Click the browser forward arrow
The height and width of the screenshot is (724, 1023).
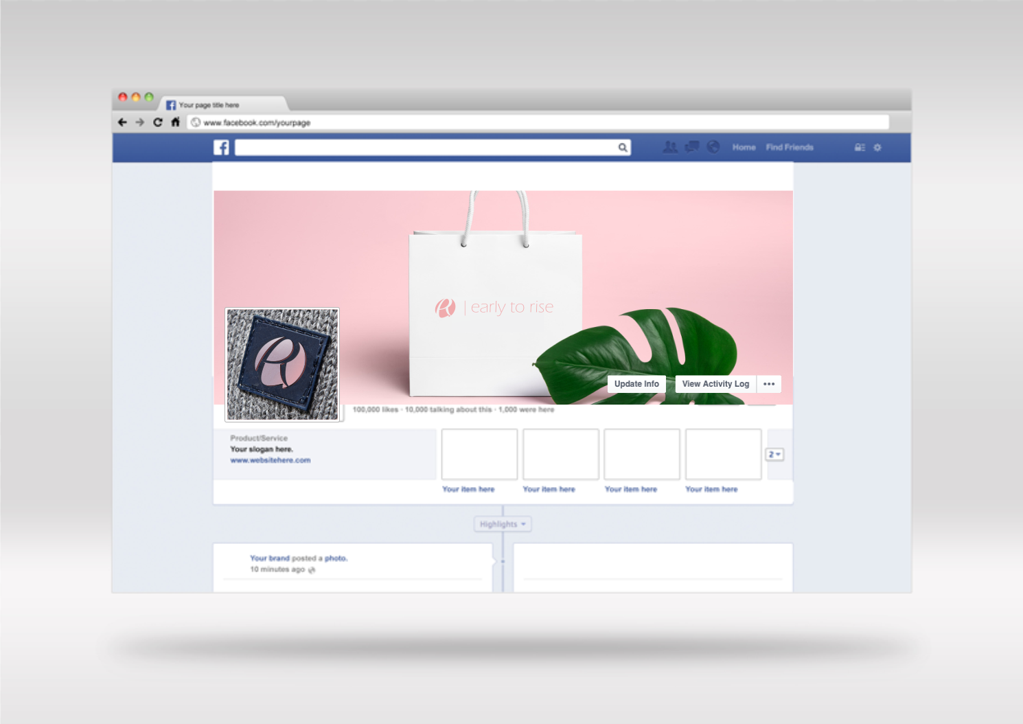pos(140,122)
